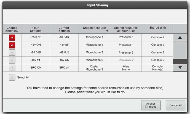The width and height of the screenshot is (190, 114).
Task: Check the SRC ON Digital Microphone 3 checkbox
Action: tap(12, 68)
